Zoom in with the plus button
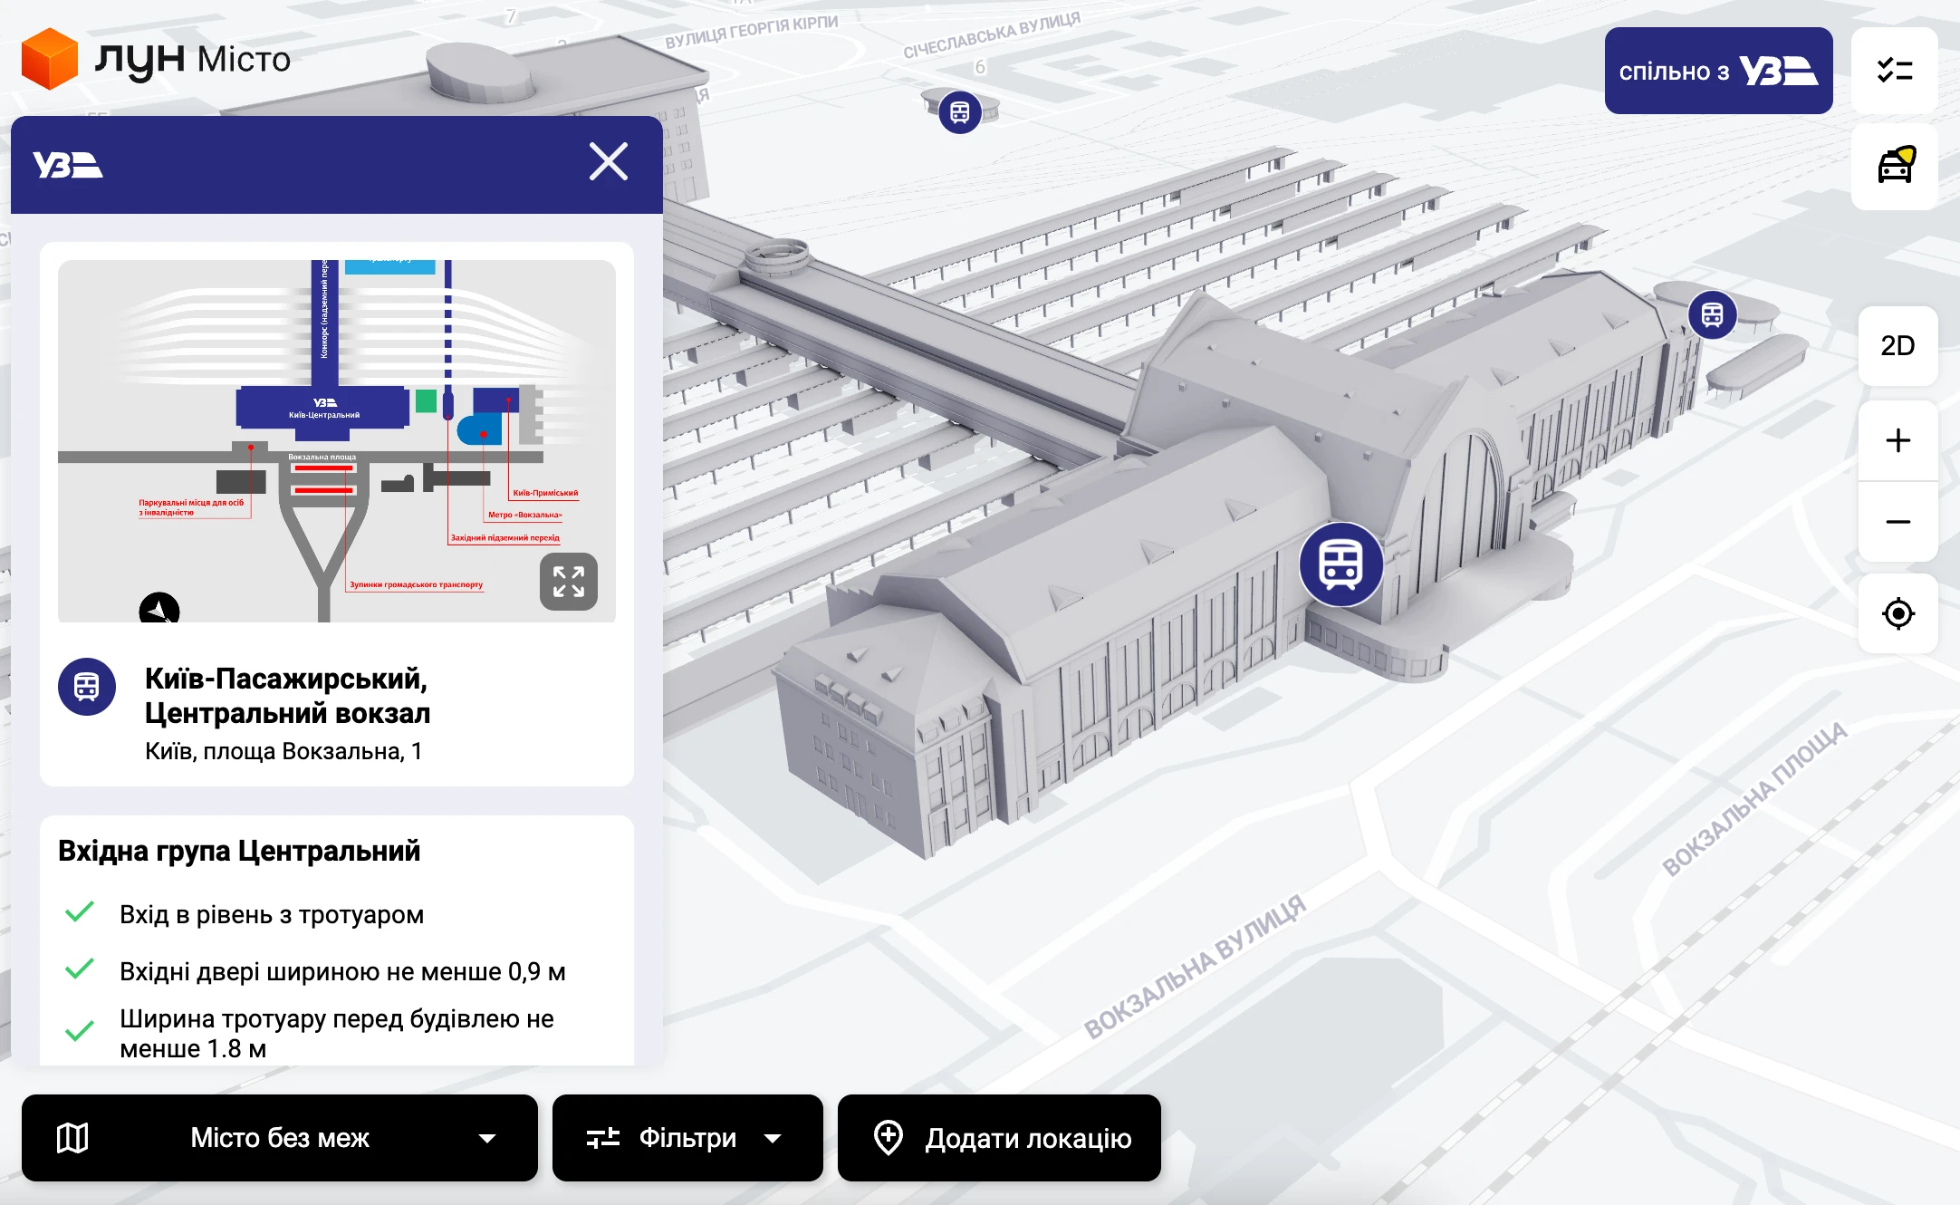 point(1898,441)
